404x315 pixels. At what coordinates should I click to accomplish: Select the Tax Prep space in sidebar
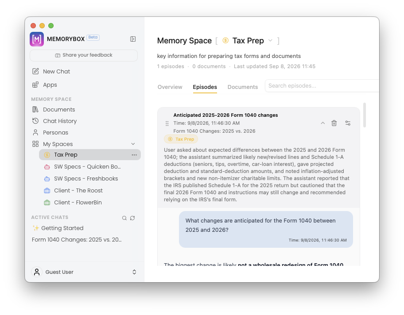tap(89, 155)
